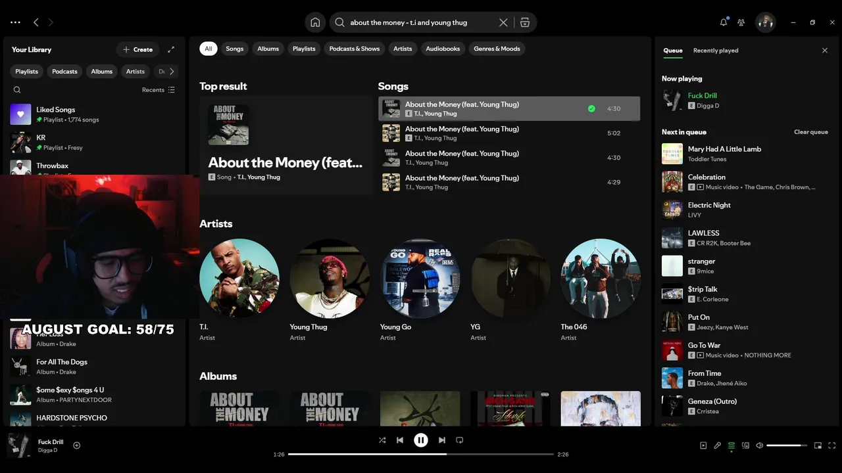This screenshot has width=842, height=473.
Task: Open the KR playlist in library
Action: (x=94, y=143)
